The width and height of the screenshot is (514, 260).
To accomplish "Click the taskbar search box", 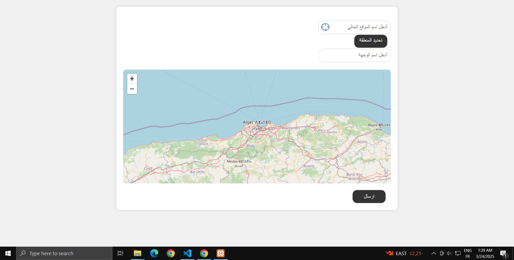I will (x=64, y=253).
